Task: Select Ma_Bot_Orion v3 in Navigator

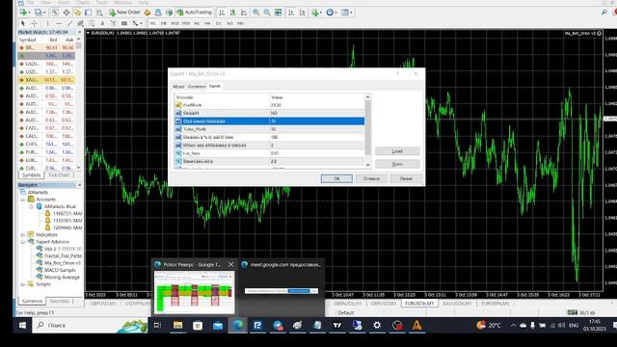Action: pos(62,263)
